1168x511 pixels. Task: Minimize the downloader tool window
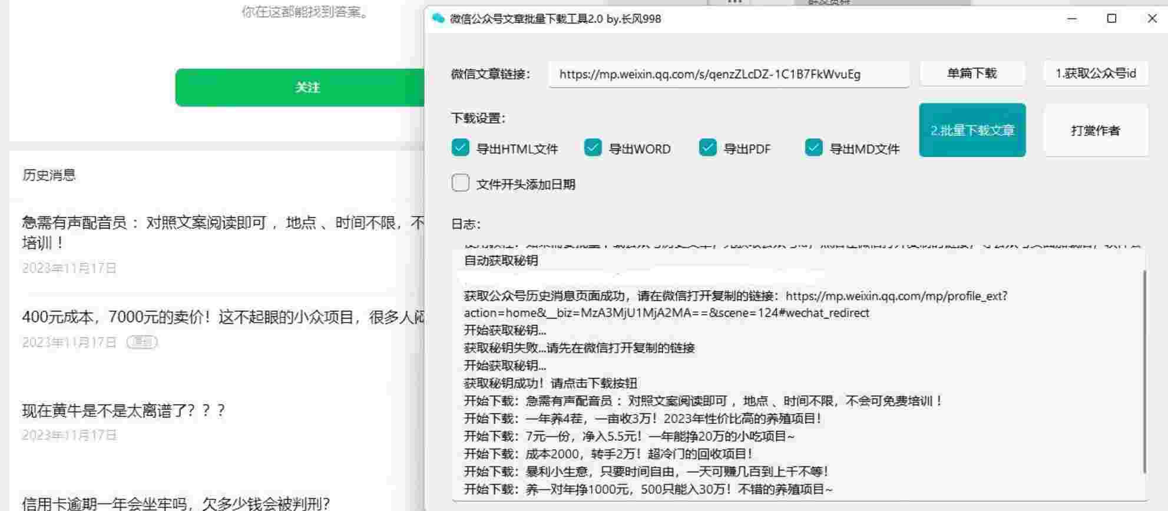click(x=1072, y=19)
